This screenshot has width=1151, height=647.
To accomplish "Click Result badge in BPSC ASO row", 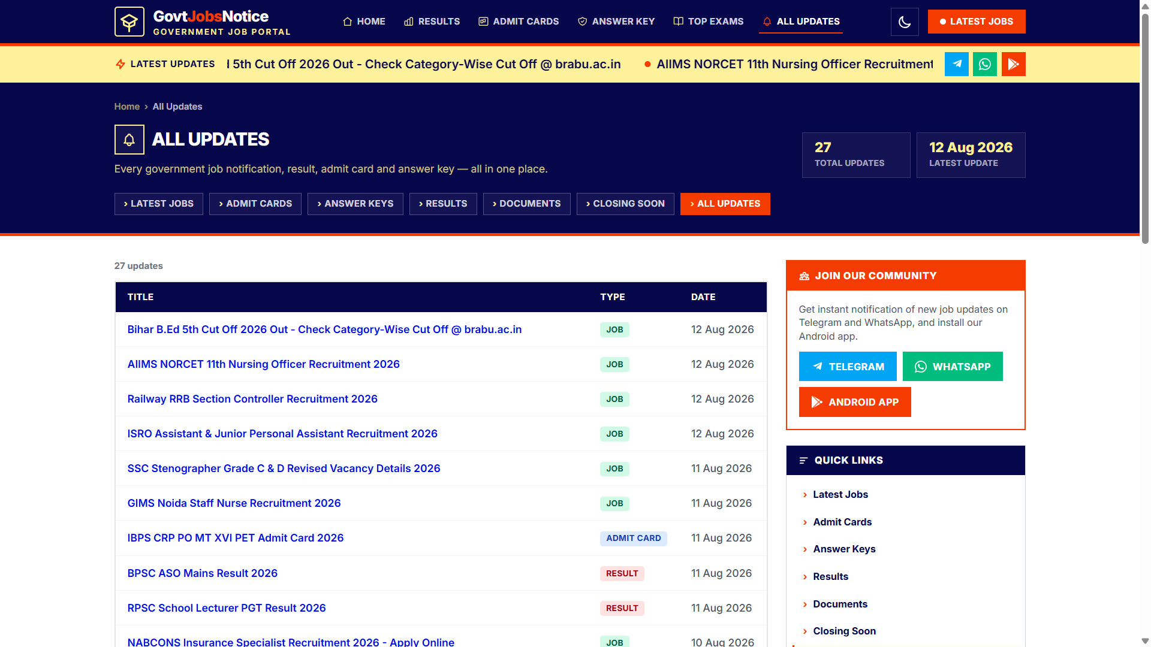I will coord(622,573).
